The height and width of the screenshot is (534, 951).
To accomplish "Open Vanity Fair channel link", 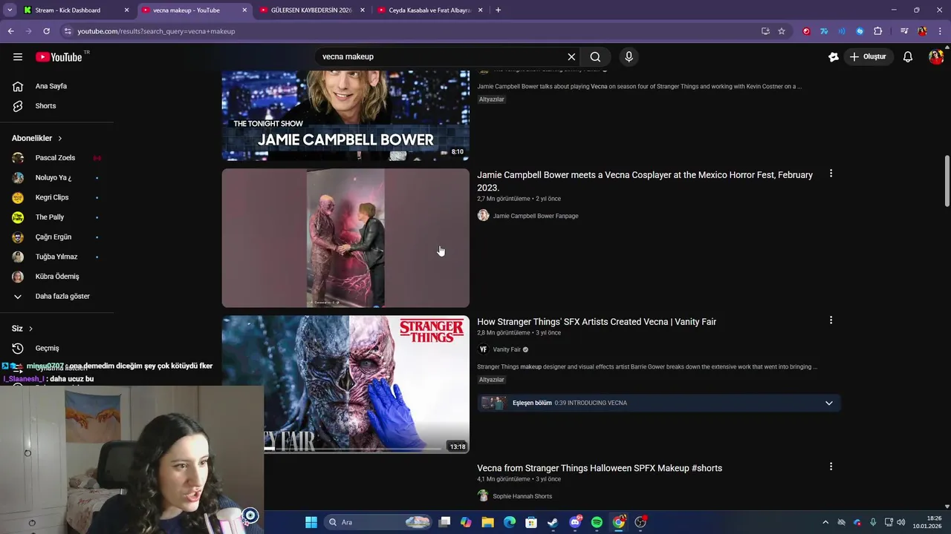I will pos(507,349).
